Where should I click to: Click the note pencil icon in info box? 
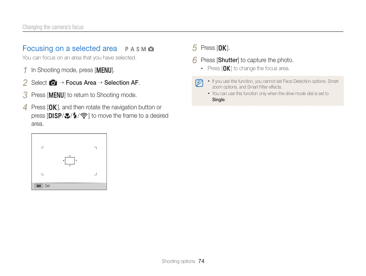pyautogui.click(x=199, y=83)
